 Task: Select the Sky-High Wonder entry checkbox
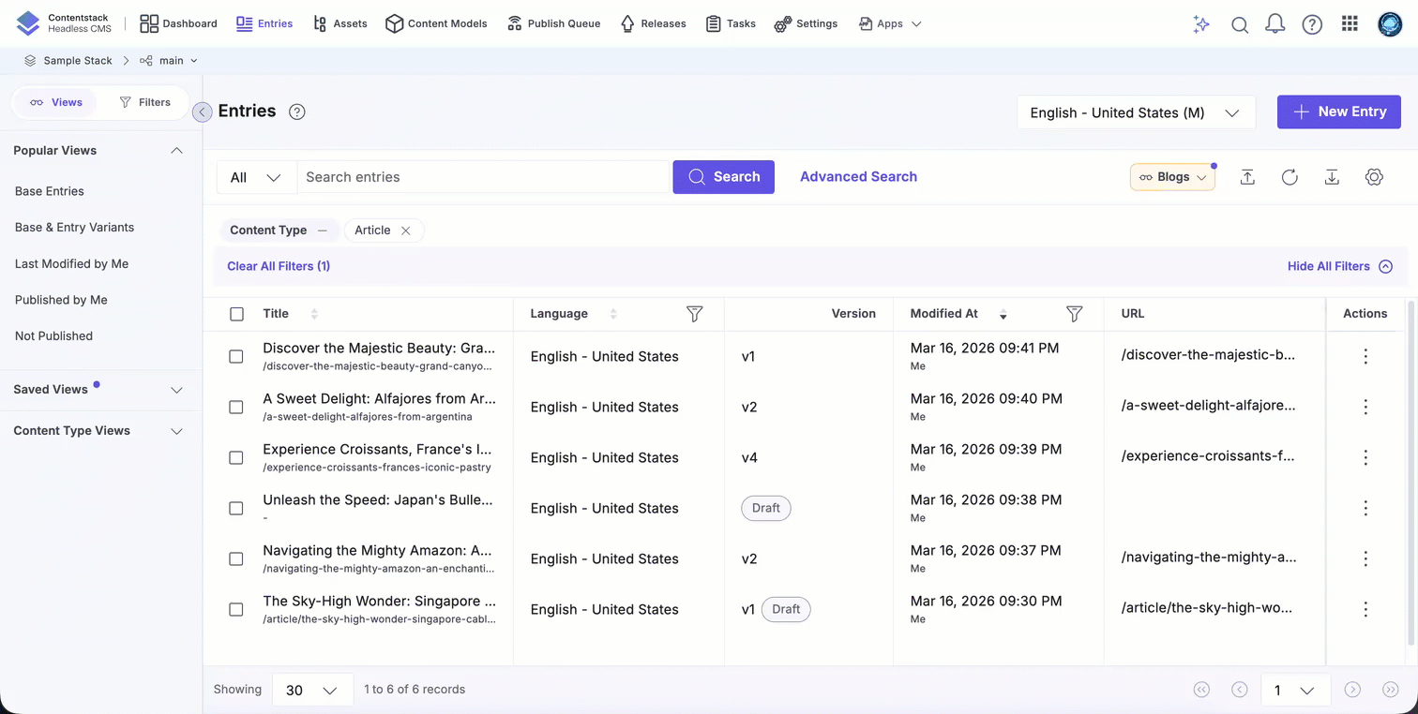(236, 609)
